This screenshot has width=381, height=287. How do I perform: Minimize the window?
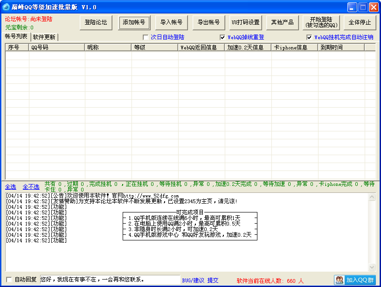(352, 7)
